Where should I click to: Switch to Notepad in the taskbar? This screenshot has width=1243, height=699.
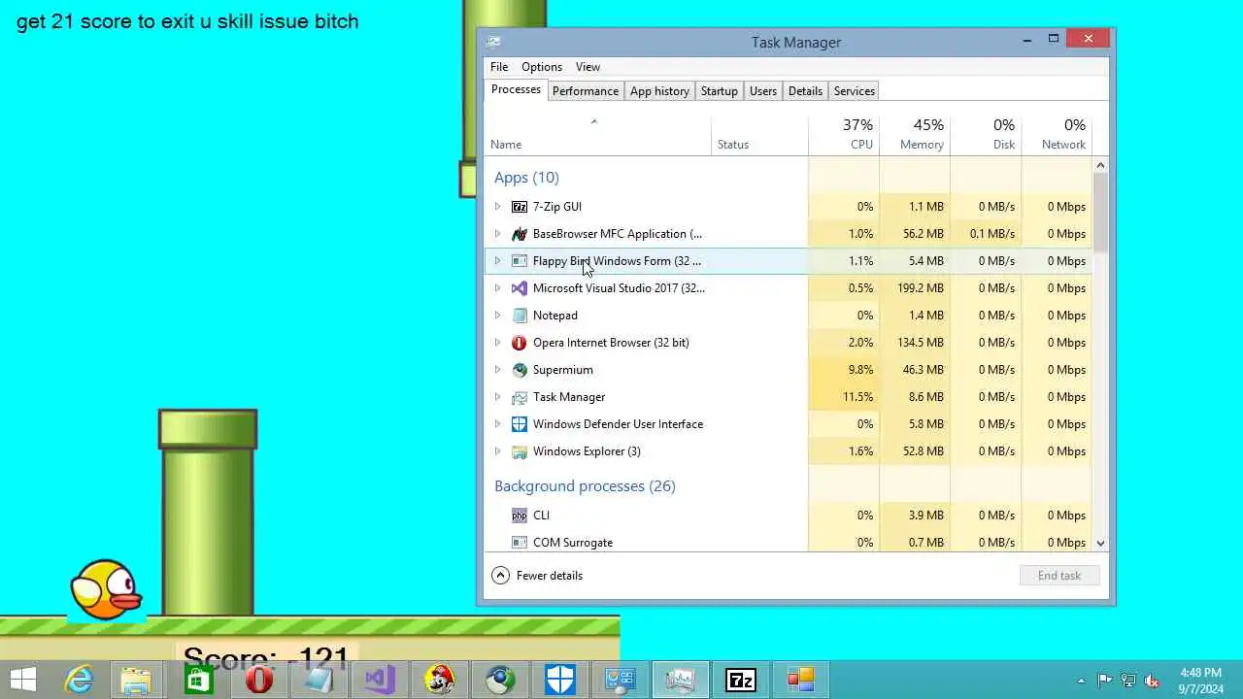click(x=319, y=680)
